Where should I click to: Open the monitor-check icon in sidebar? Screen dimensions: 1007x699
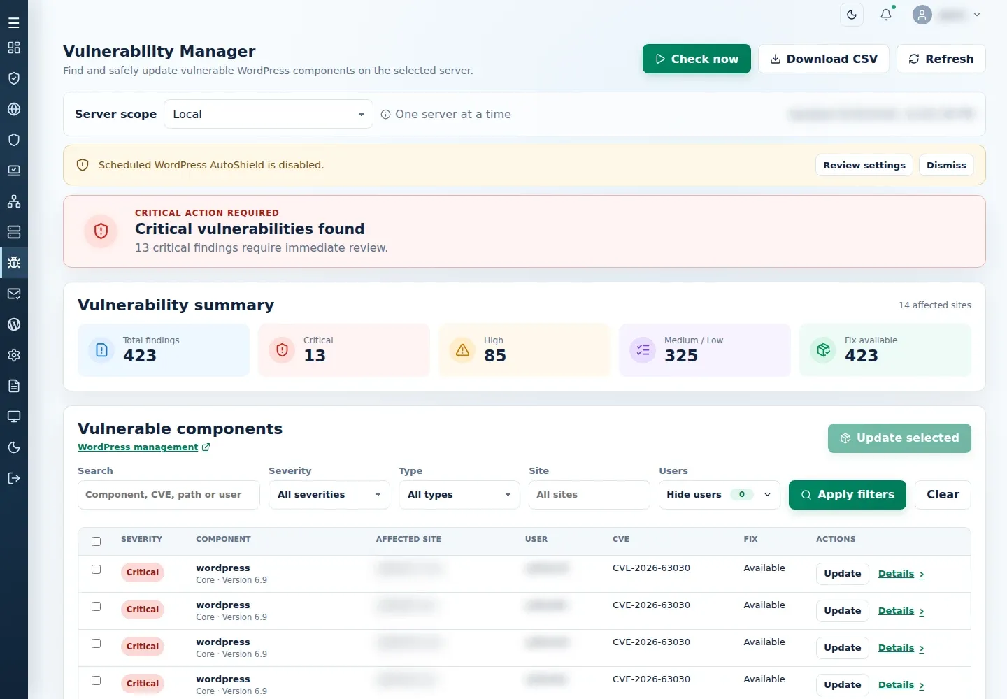14,171
